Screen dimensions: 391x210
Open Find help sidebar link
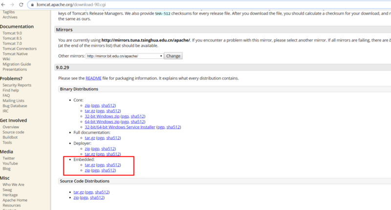pos(11,90)
